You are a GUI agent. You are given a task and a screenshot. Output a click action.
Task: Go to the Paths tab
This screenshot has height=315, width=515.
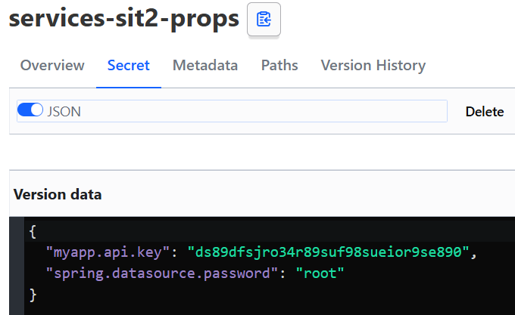pos(279,65)
